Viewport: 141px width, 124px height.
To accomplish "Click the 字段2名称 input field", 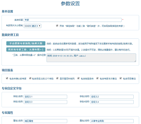I will pos(112,97).
